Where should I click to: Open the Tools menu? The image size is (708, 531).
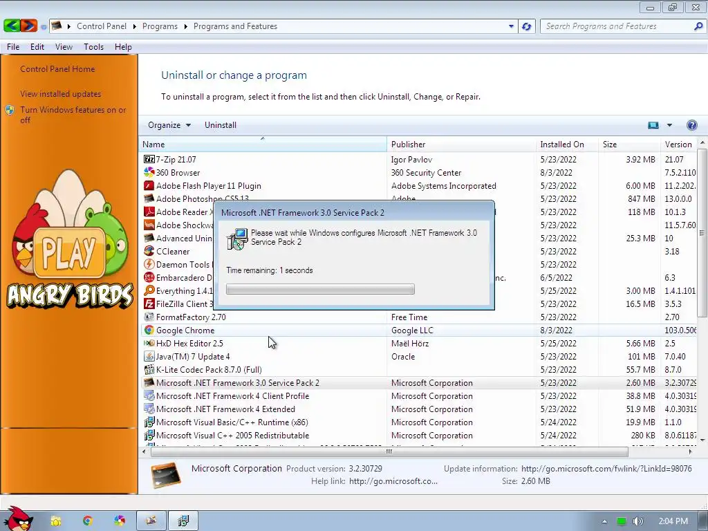(93, 46)
